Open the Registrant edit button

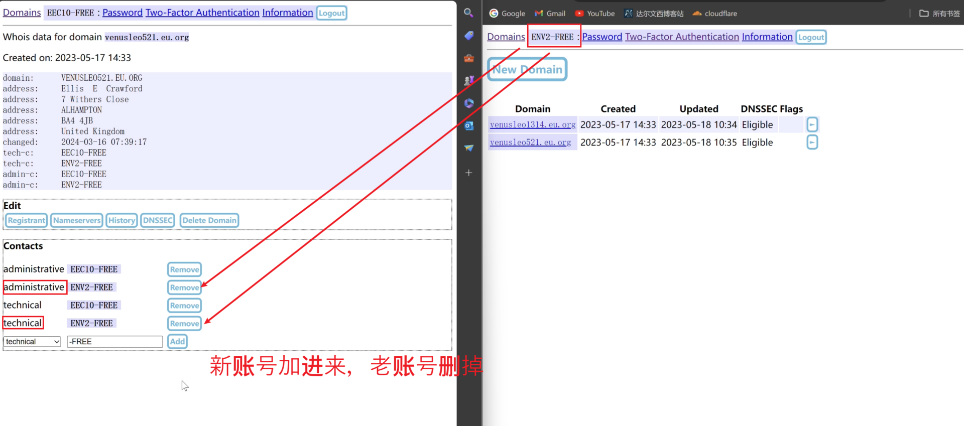point(27,220)
